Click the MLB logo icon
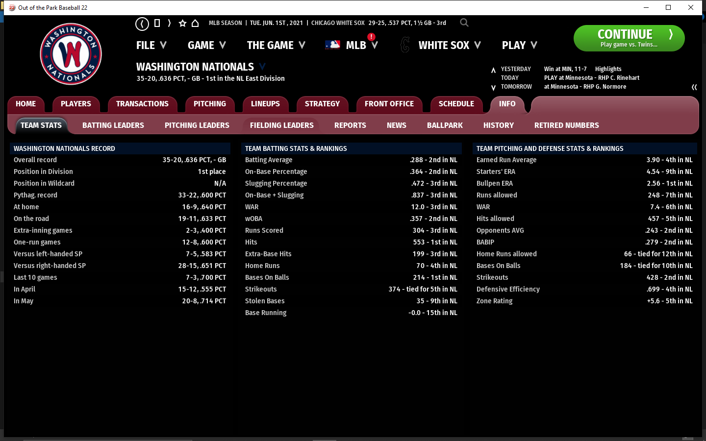 (x=332, y=45)
